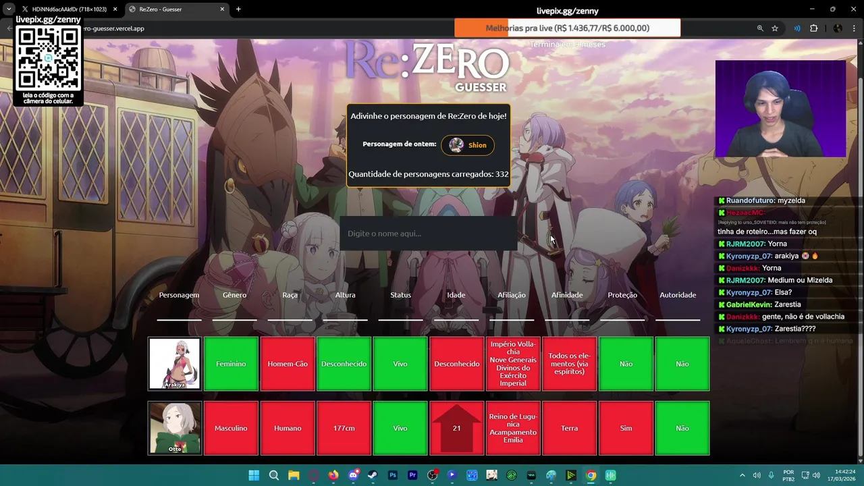The width and height of the screenshot is (864, 486).
Task: Close the Re:Zero - Guesser tab
Action: 222,9
